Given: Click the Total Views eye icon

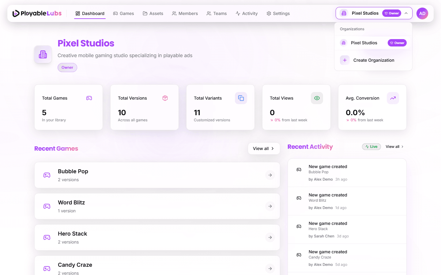Looking at the screenshot, I should tap(317, 98).
